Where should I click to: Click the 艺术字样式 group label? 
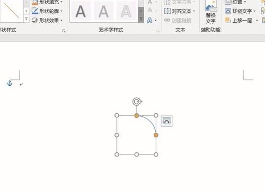(x=111, y=30)
